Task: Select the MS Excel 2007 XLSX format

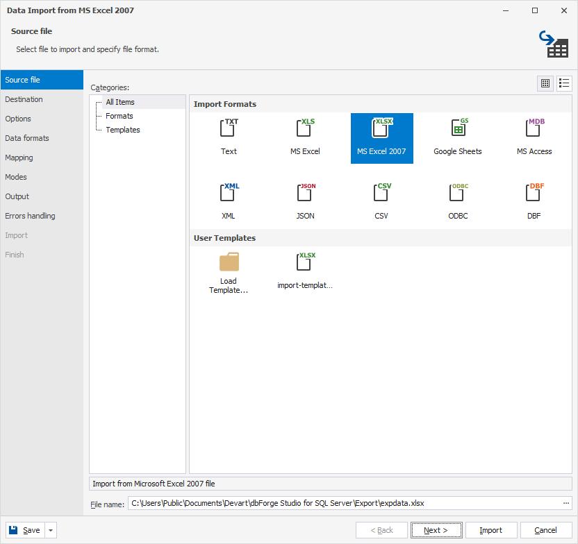Action: click(x=382, y=138)
